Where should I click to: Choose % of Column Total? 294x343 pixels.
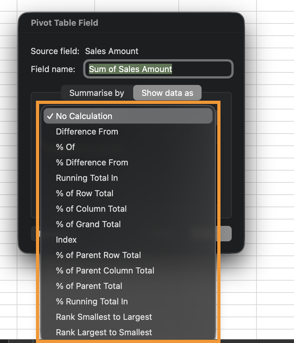tap(91, 209)
